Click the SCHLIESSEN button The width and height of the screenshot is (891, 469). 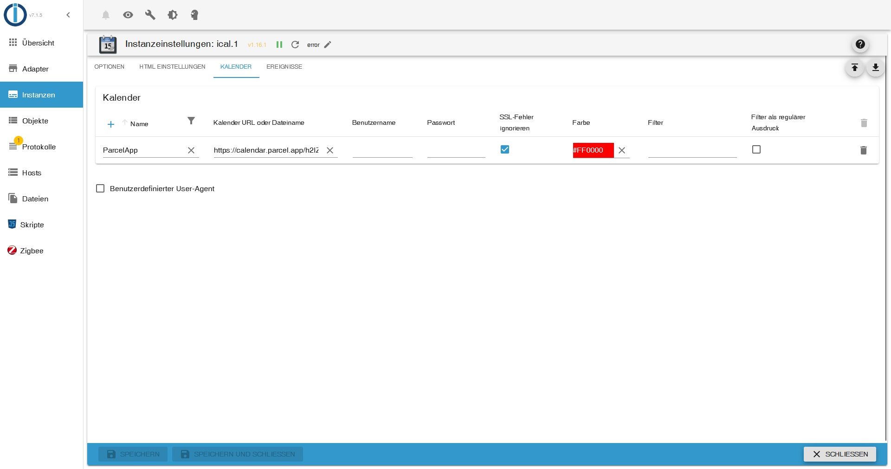[x=840, y=454]
